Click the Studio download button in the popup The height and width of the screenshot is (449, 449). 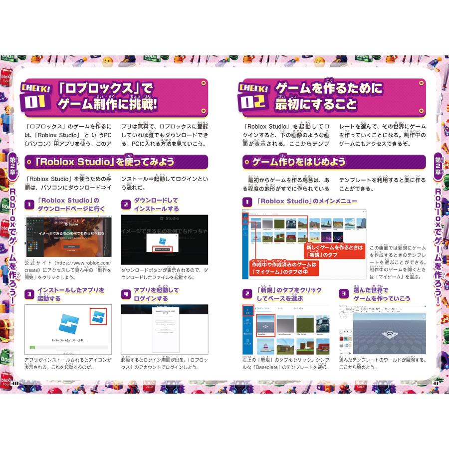162,249
